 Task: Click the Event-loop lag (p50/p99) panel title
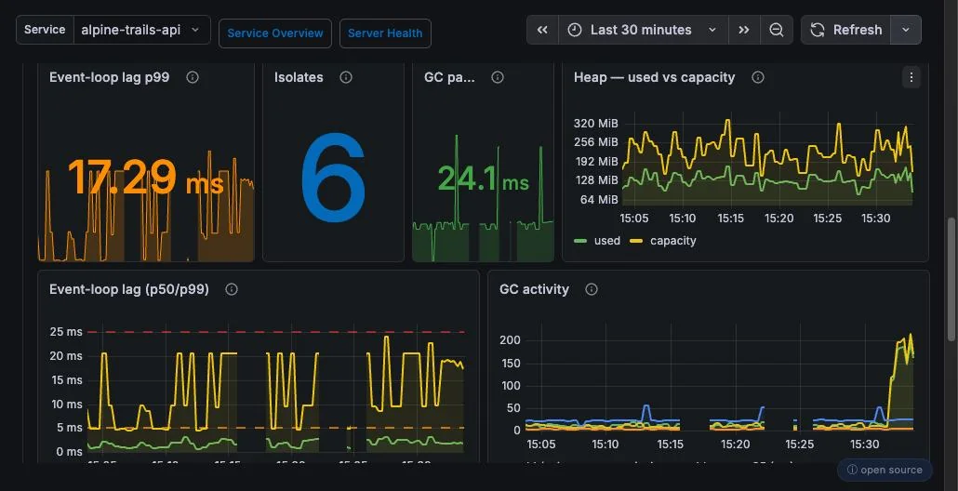tap(129, 289)
